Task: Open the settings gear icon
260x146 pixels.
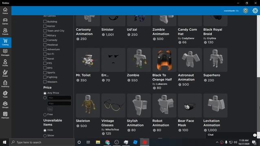Action: pyautogui.click(x=255, y=11)
